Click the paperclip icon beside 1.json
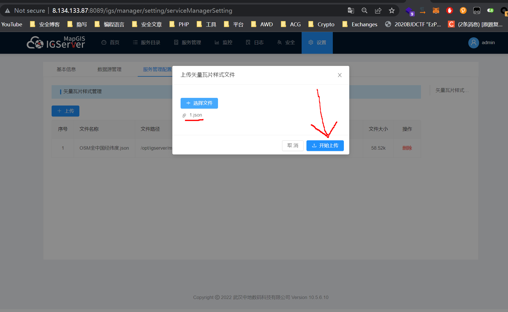The image size is (508, 312). pyautogui.click(x=184, y=115)
